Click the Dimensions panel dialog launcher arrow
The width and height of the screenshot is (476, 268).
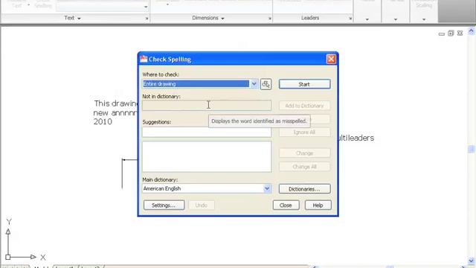[x=269, y=19]
